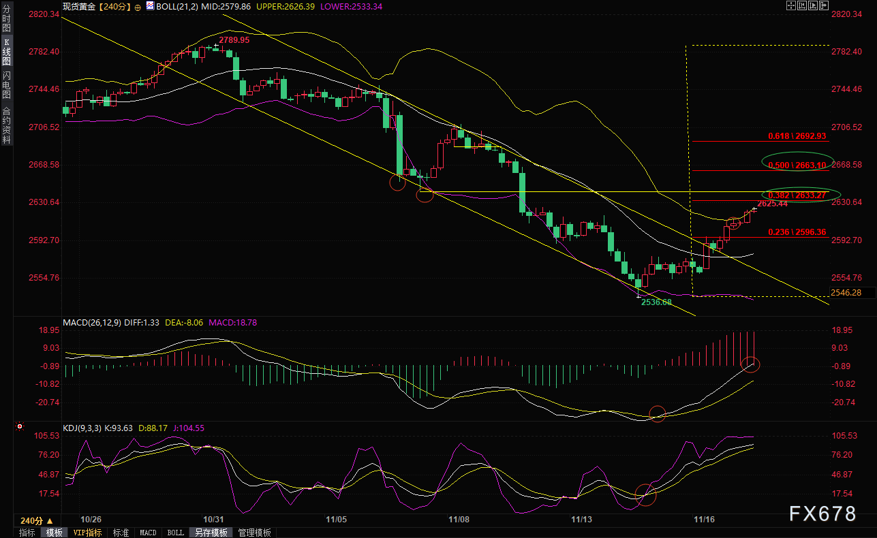Click the 另存模板 button
877x538 pixels.
[x=210, y=533]
